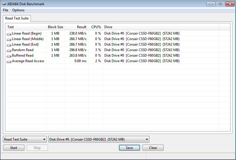Minimize the AIDA64 Disk Benchmark window

(211, 4)
